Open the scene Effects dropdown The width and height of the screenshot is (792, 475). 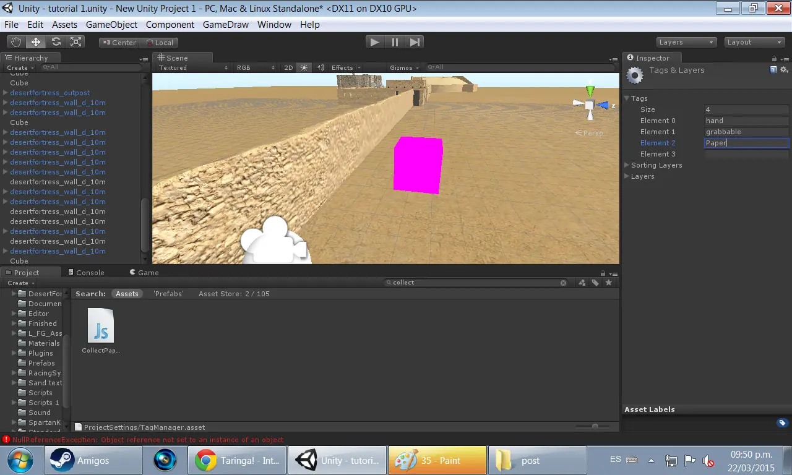346,67
